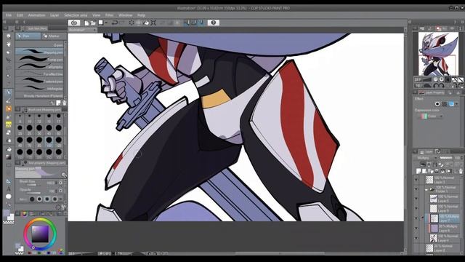
Task: Open the save icon dropdown arrow
Action: click(x=106, y=23)
